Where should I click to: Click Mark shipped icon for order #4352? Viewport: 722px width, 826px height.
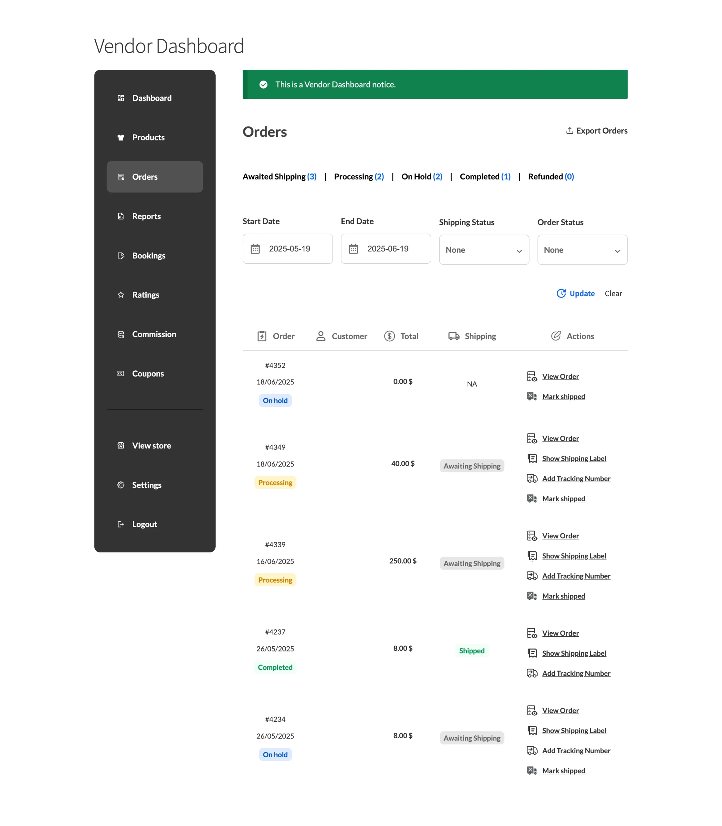(532, 397)
